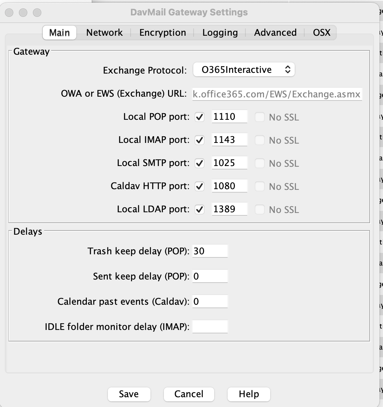Open the Exchange Protocol dropdown
383x407 pixels.
coord(244,70)
